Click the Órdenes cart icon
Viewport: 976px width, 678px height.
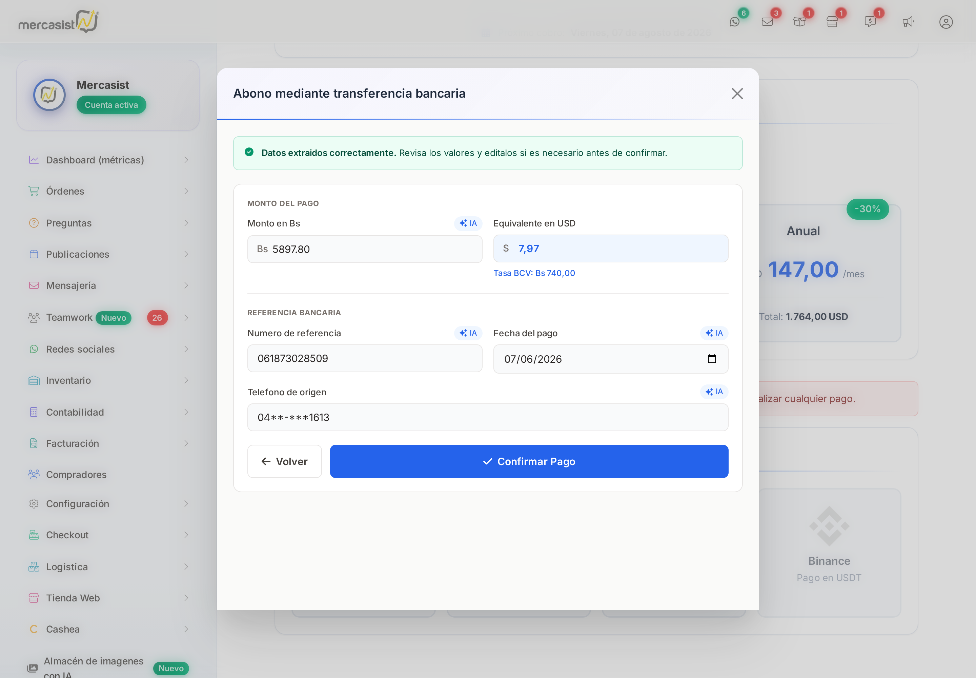[34, 191]
